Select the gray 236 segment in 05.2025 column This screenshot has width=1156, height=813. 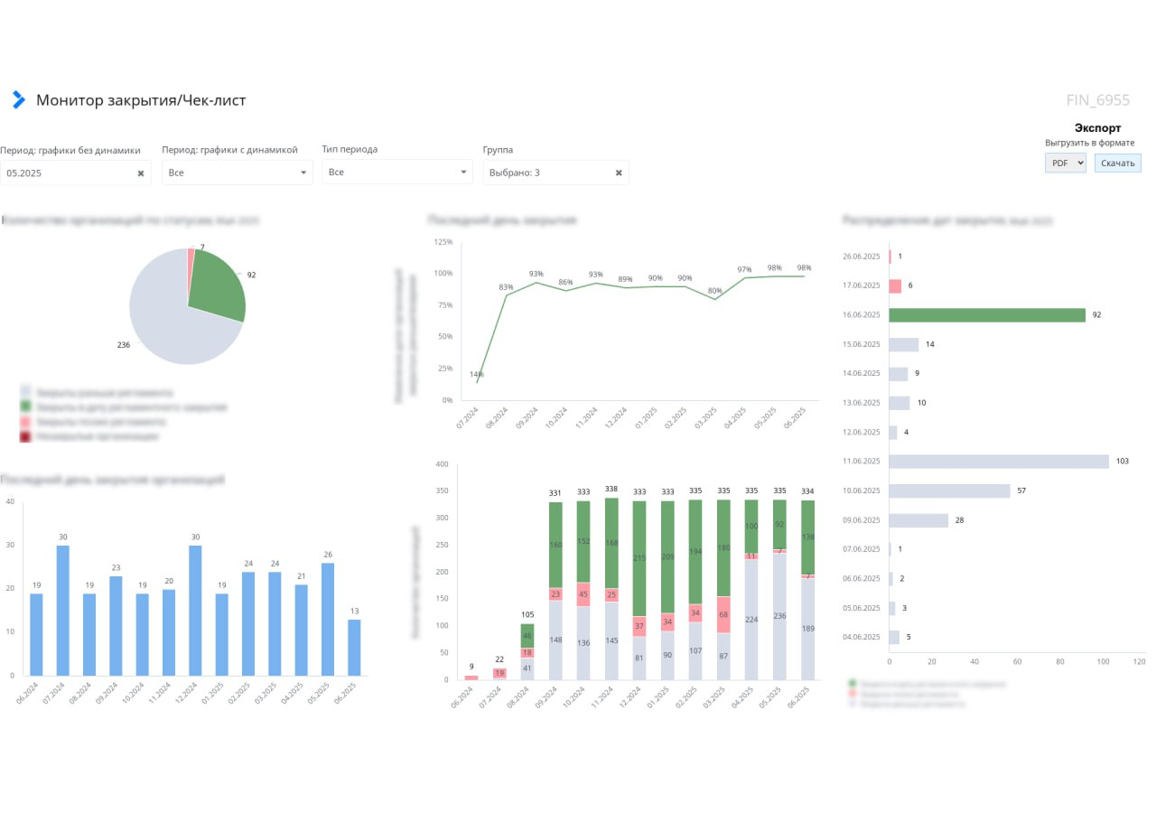tap(779, 616)
